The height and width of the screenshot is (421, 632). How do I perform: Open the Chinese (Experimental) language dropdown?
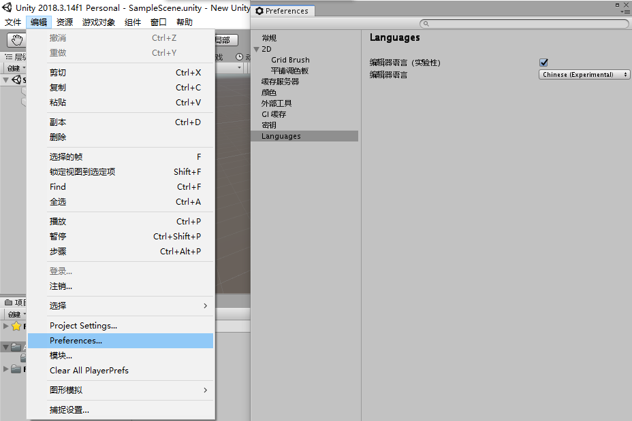click(x=584, y=74)
